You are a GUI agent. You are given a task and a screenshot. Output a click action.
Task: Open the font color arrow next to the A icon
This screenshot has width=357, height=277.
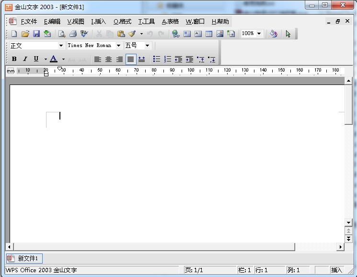(64, 59)
